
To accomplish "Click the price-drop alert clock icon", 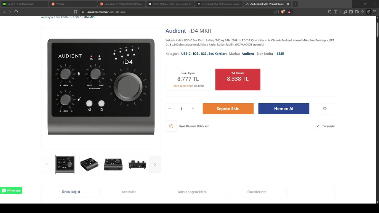I will 171,126.
